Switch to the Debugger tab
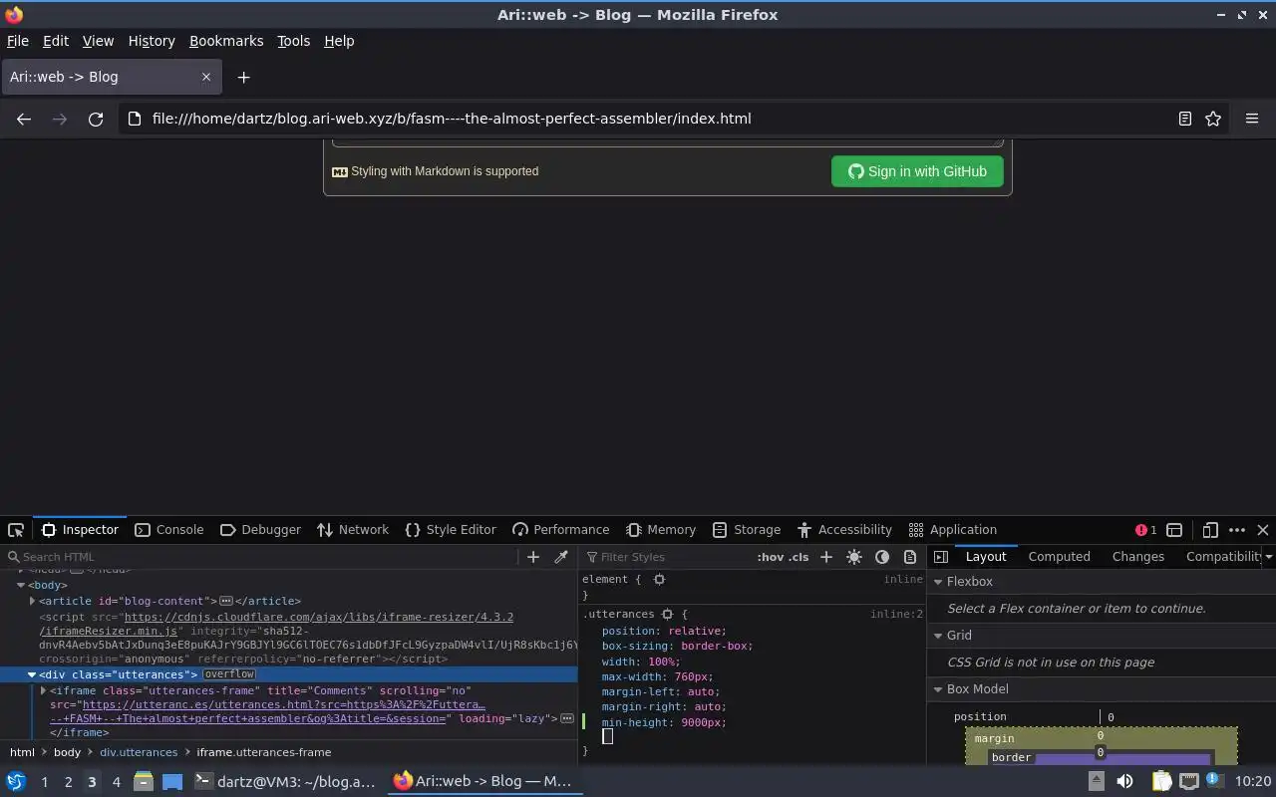Viewport: 1276px width, 797px height. [x=260, y=530]
